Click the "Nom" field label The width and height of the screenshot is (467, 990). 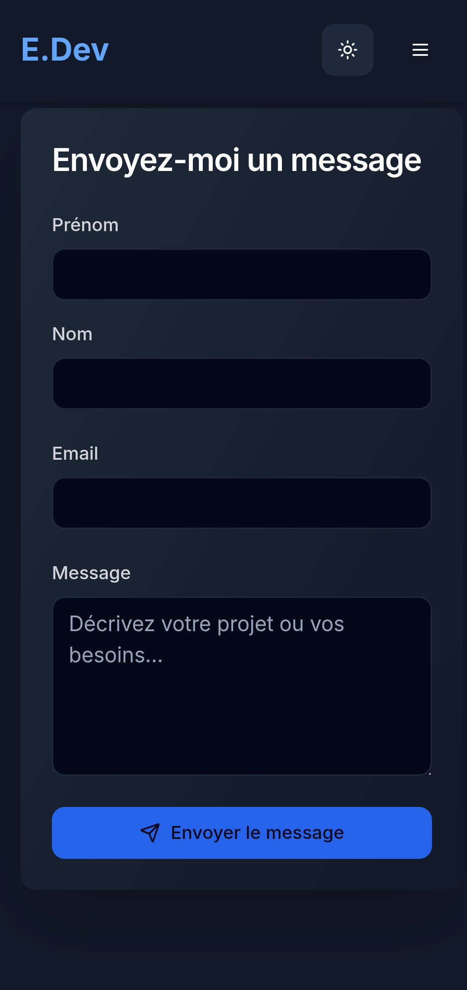[72, 334]
